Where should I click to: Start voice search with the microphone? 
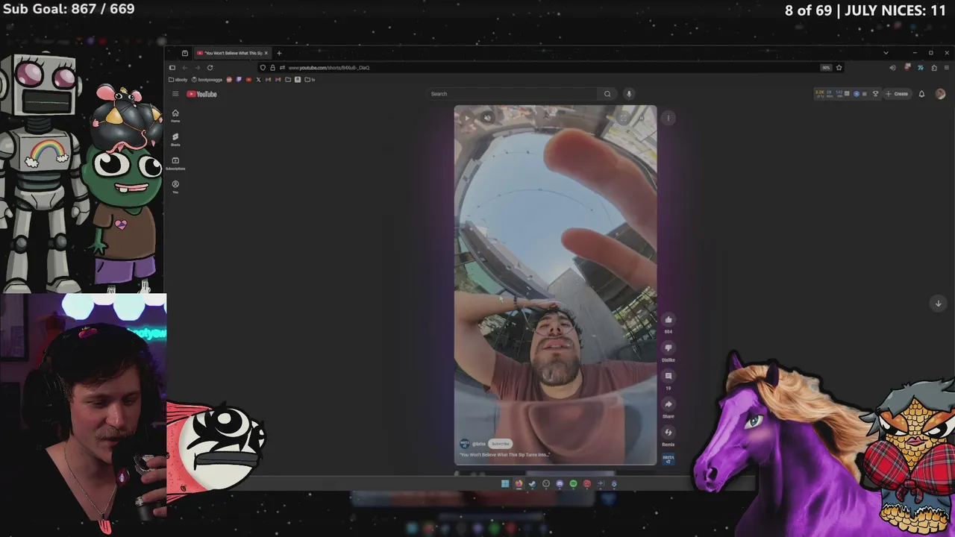(x=629, y=94)
